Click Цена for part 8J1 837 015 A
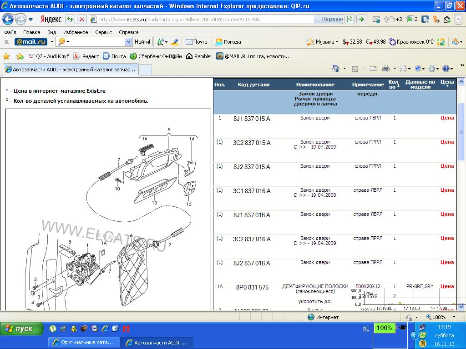466x349 pixels. tap(447, 118)
